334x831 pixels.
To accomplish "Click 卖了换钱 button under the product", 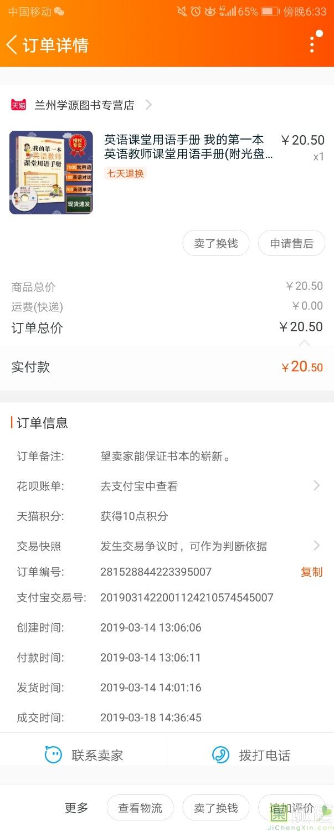I will [x=215, y=243].
